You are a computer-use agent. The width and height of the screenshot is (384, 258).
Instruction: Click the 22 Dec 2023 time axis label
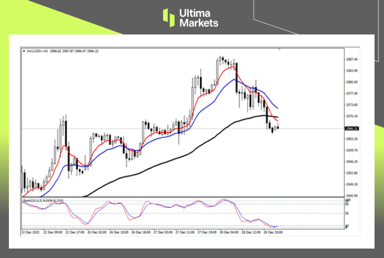tap(30, 231)
